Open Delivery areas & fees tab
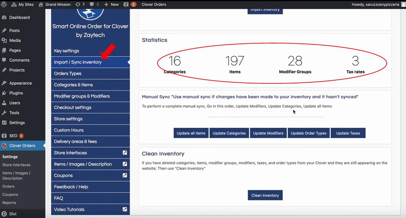The height and width of the screenshot is (218, 406). coord(91,142)
